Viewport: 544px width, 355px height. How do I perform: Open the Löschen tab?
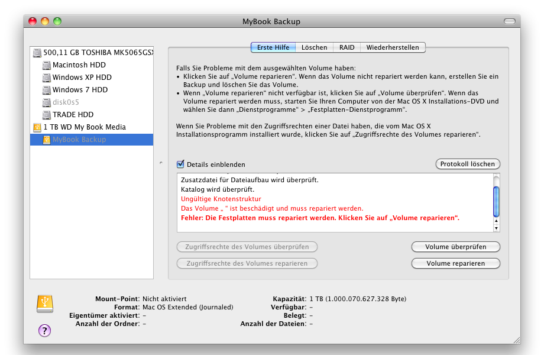pos(315,47)
